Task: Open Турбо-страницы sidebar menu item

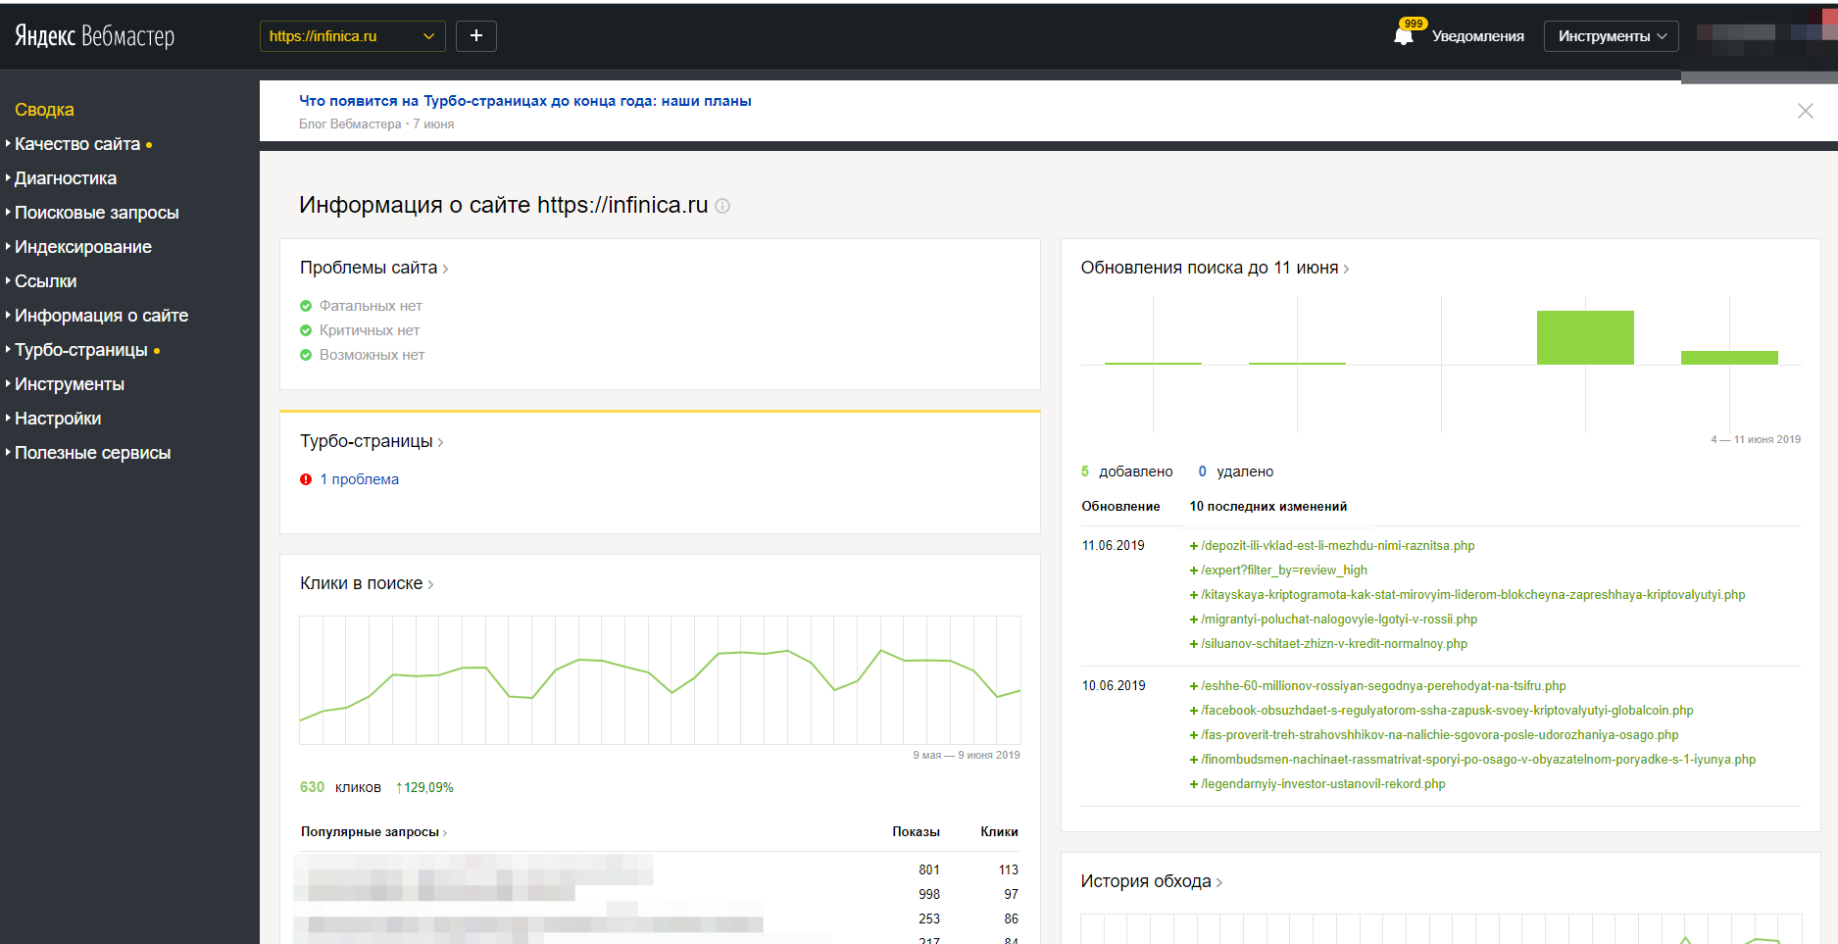Action: coord(81,350)
